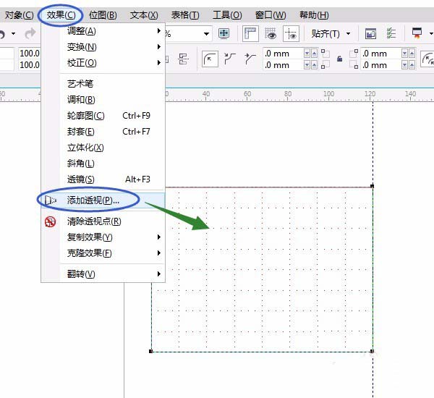The image size is (434, 398).
Task: Expand the 克隆效果(F) submenu
Action: point(158,253)
